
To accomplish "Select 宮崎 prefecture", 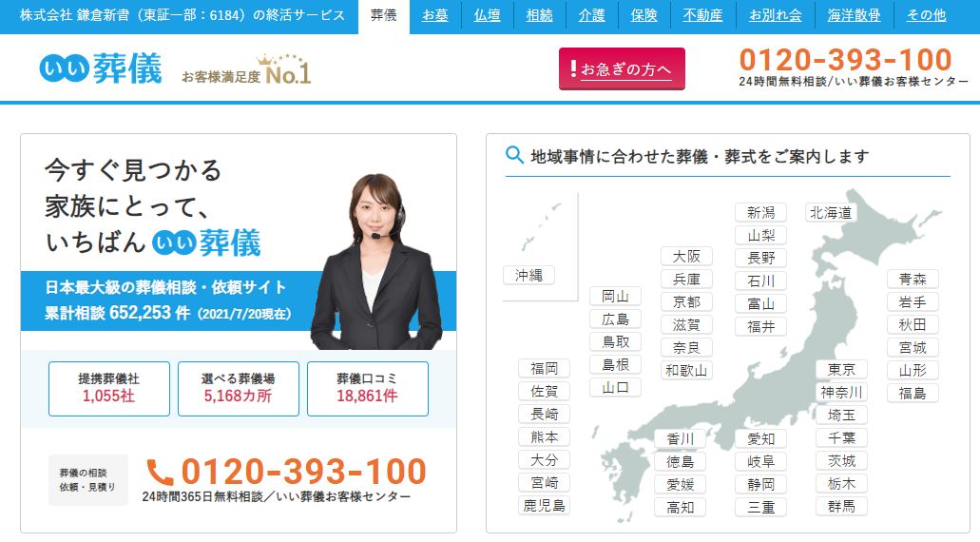I will pos(544,483).
